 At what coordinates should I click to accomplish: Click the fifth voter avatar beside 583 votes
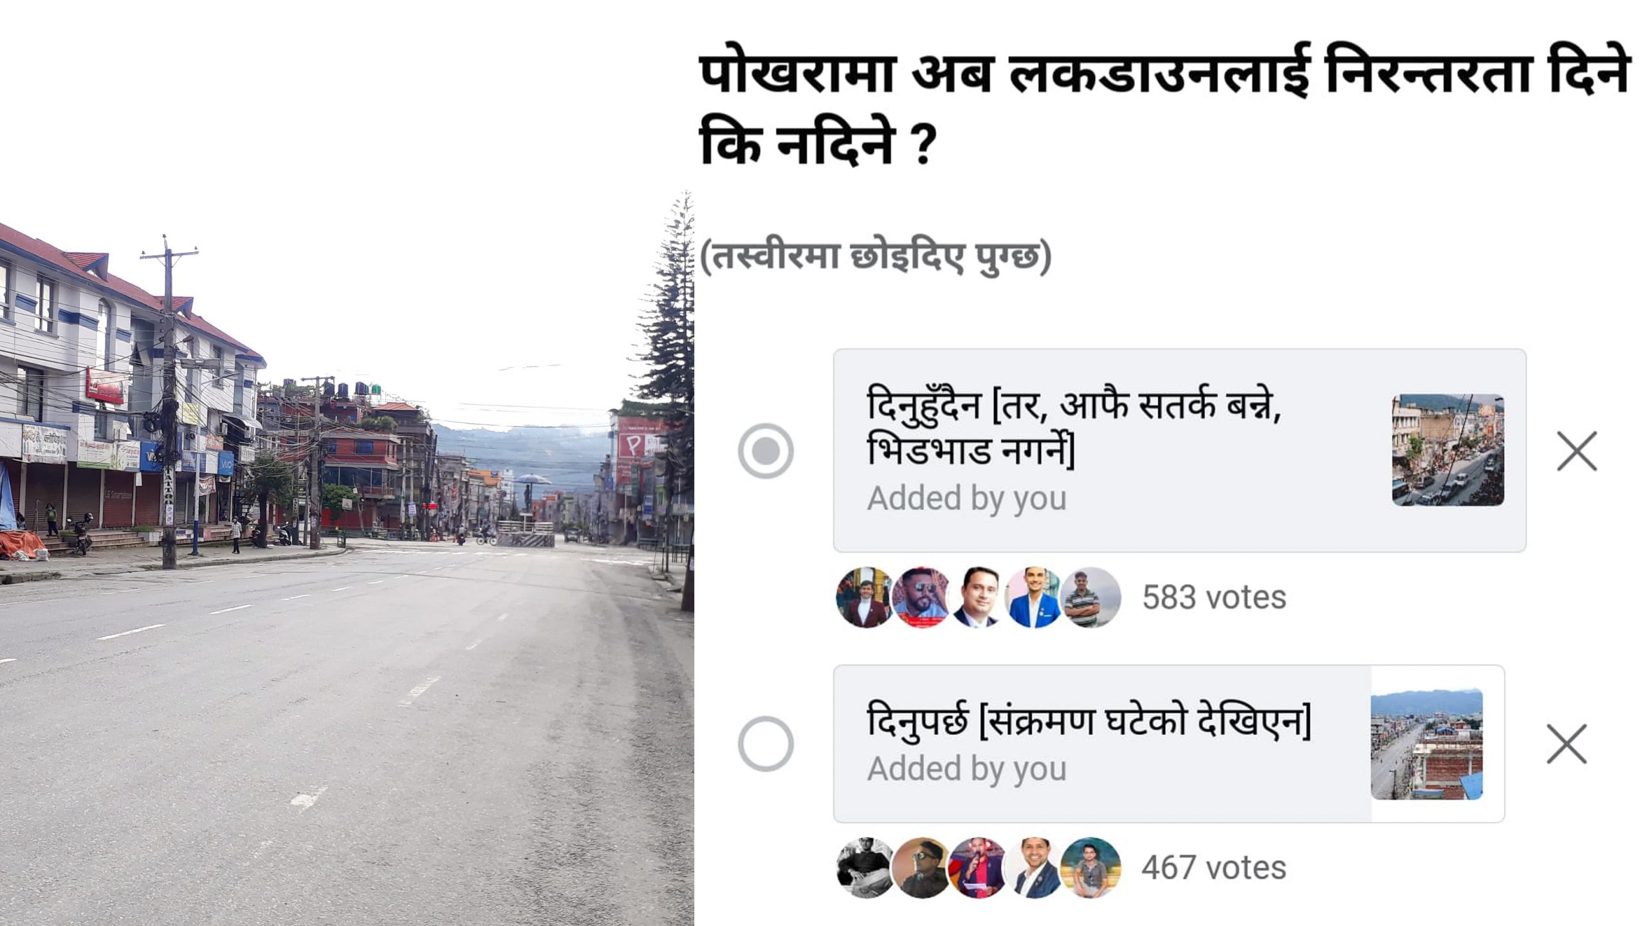[1090, 597]
